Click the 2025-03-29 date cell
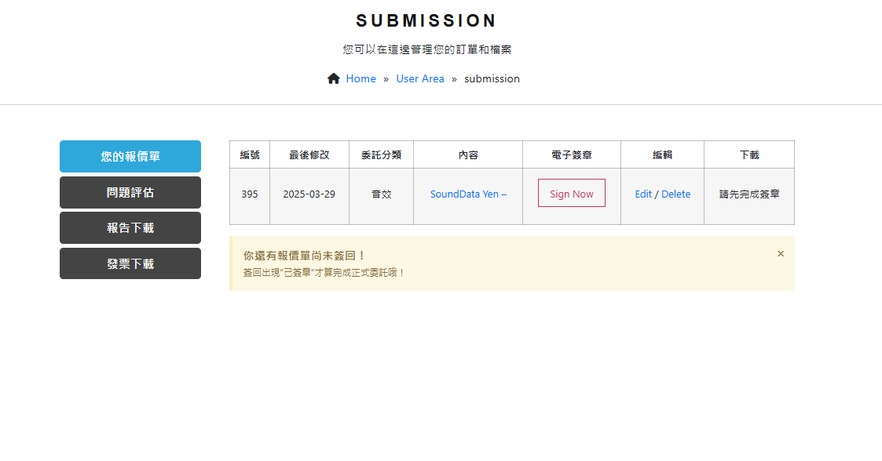 tap(309, 194)
